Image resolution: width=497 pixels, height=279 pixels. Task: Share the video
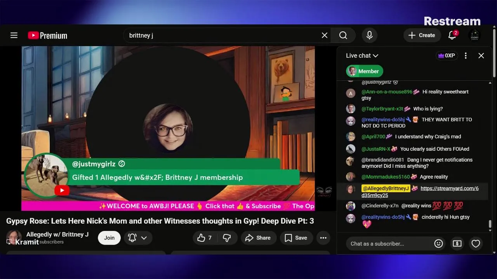pos(259,238)
